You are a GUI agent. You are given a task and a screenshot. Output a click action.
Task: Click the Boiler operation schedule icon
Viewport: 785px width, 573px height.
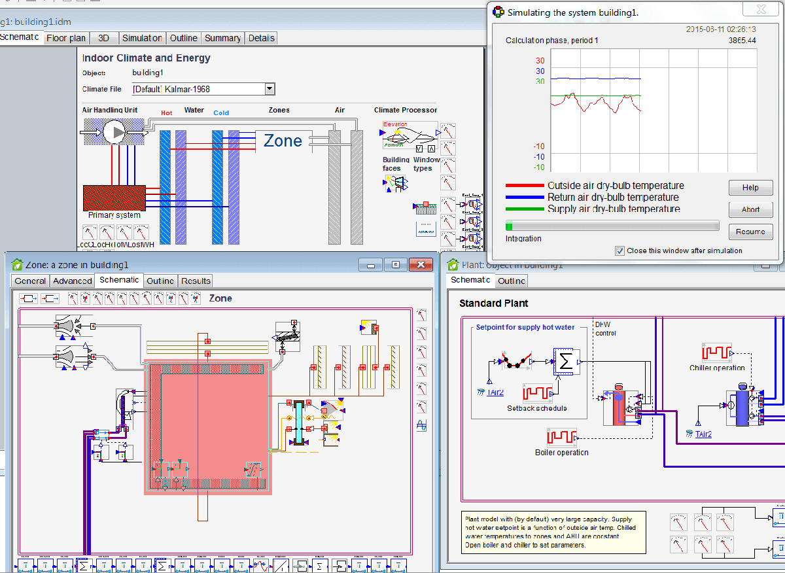[561, 437]
